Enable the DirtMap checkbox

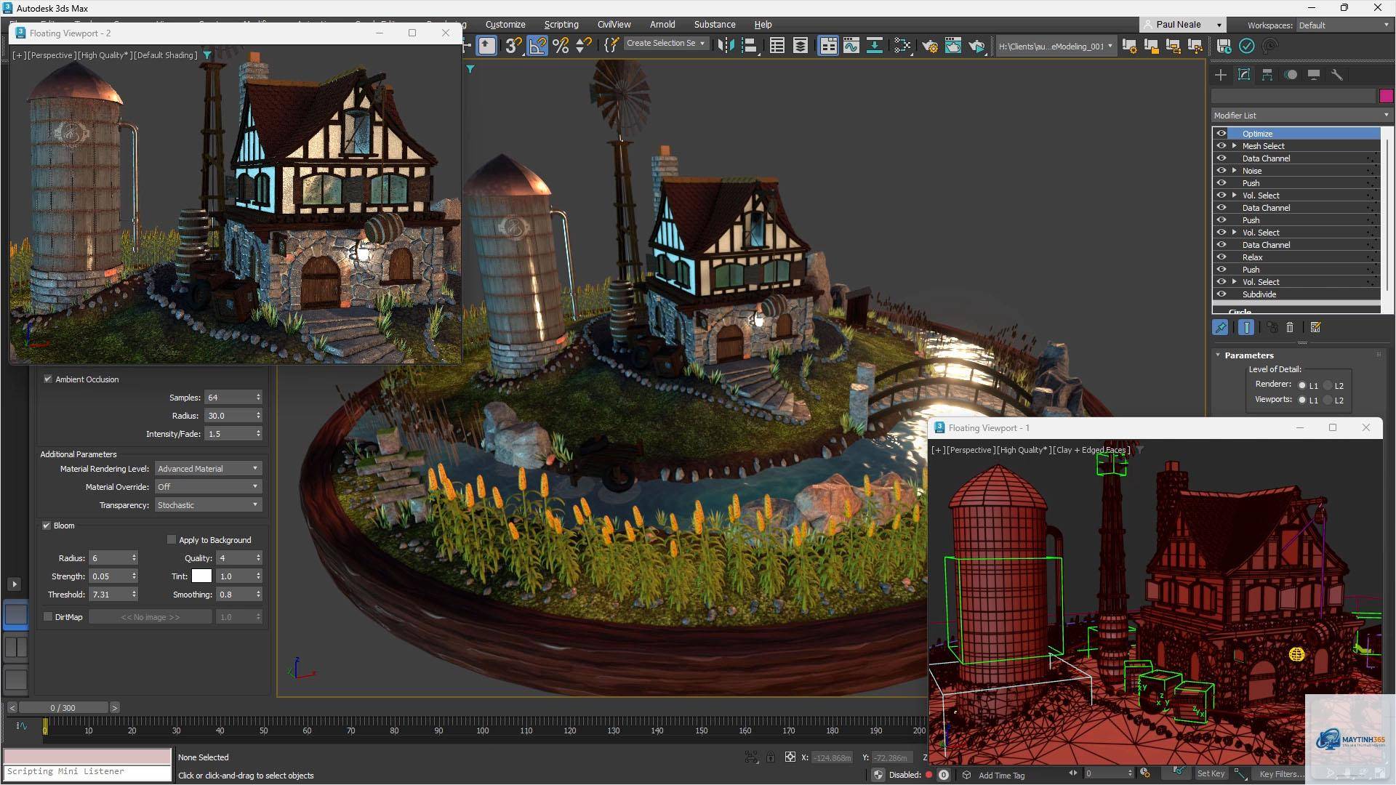click(x=48, y=617)
